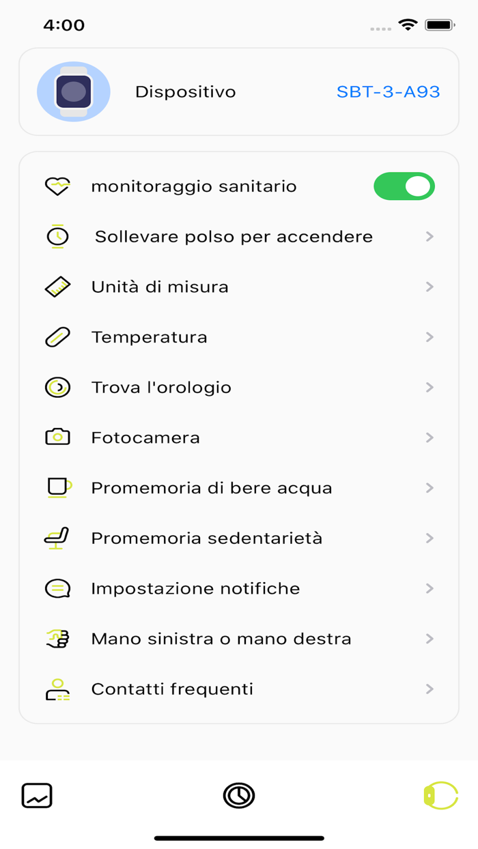Select the raise-wrist clock icon
This screenshot has height=849, width=478.
[x=58, y=236]
